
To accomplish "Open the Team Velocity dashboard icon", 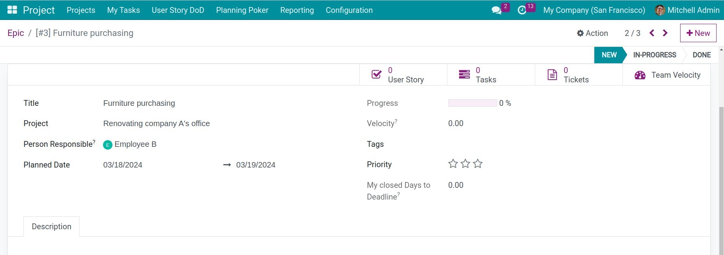I will click(640, 75).
